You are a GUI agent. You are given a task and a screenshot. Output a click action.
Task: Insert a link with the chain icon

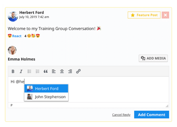click(x=78, y=71)
